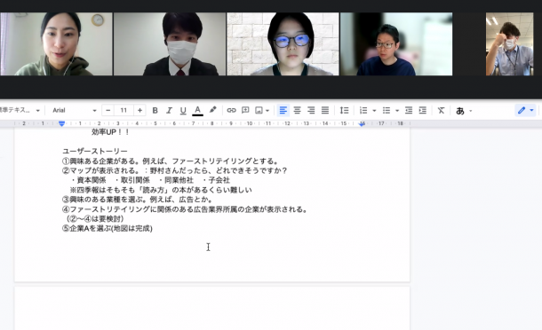
Task: Apply bulleted list
Action: [387, 111]
